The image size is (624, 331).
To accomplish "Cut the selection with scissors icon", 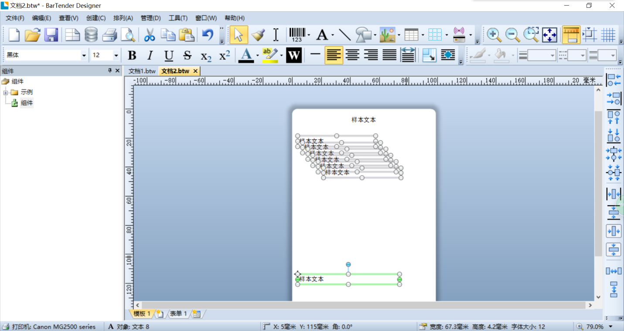I will coord(149,35).
